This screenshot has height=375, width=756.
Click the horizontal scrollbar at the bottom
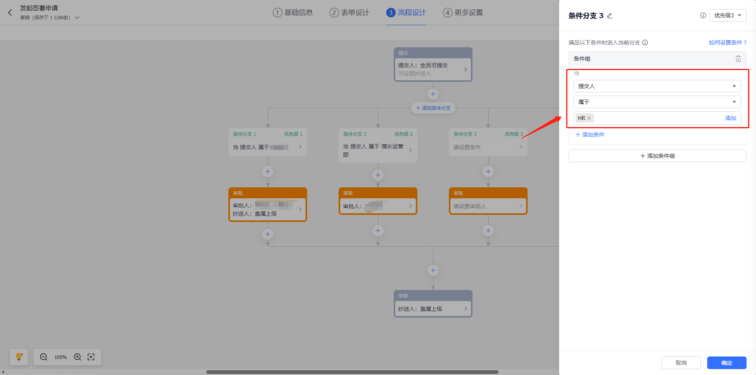(x=352, y=372)
